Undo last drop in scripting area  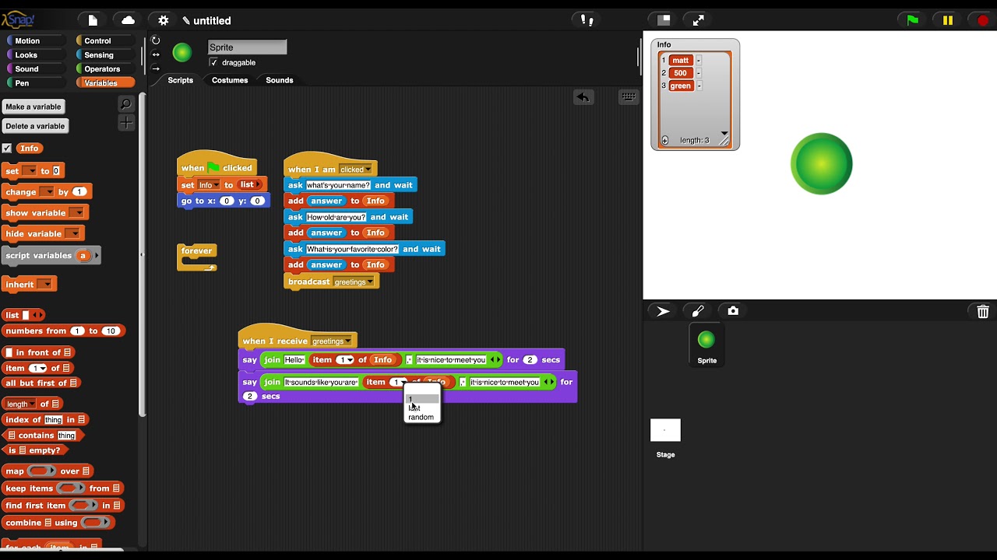click(583, 97)
